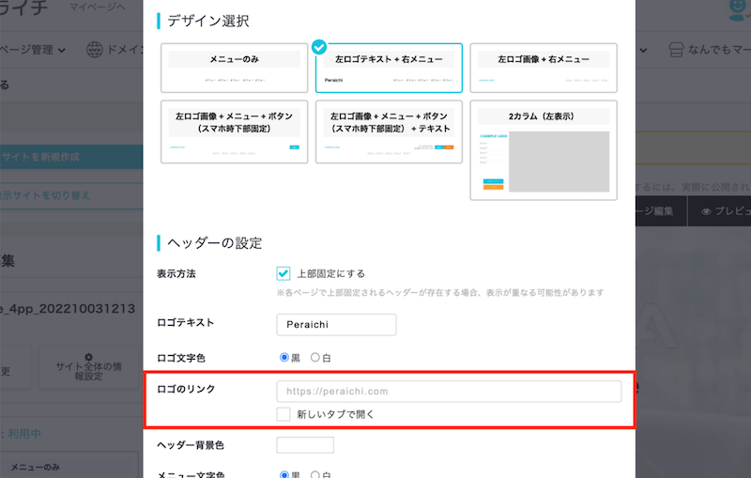Click the globe ドメイン menu icon
Image resolution: width=751 pixels, height=478 pixels.
click(94, 49)
